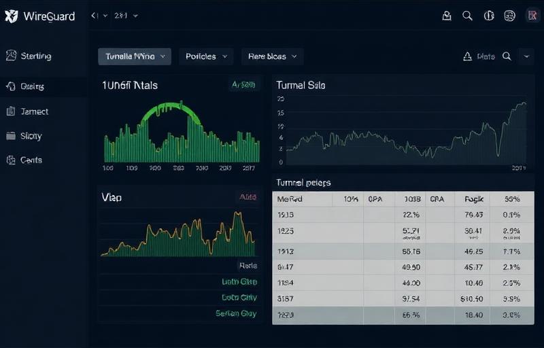The width and height of the screenshot is (544, 348).
Task: Click the circular info icon in header
Action: tap(488, 16)
